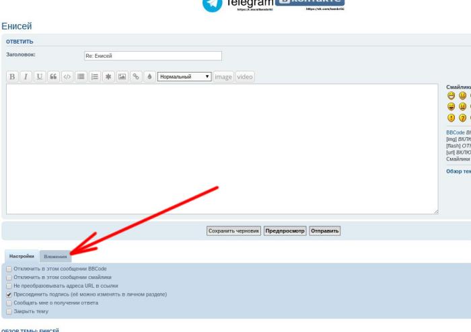Check the Закрыть тему option
Screen dimensions: 471x332
click(9, 311)
